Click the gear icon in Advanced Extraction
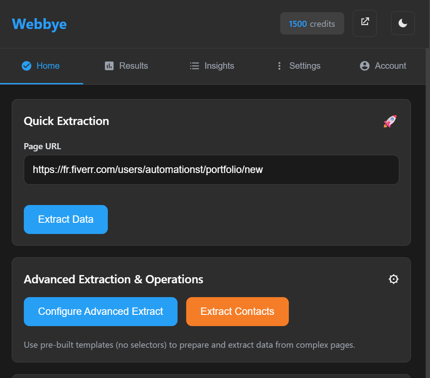430x378 pixels. pos(393,279)
